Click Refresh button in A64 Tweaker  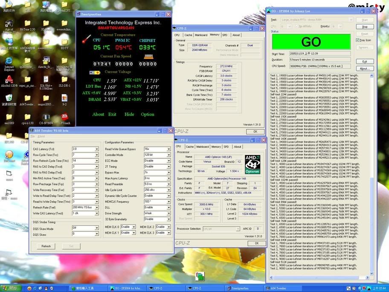click(46, 246)
